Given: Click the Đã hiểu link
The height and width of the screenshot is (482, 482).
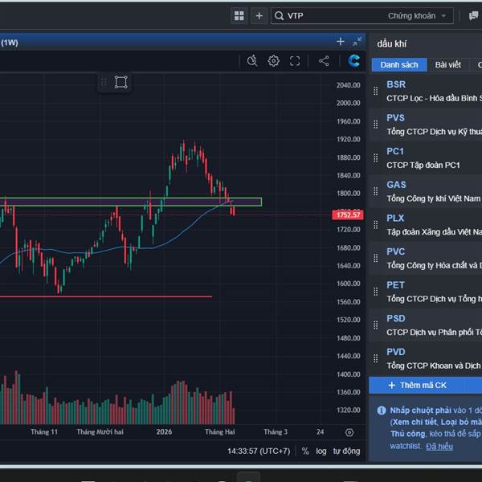Looking at the screenshot, I should tap(439, 447).
